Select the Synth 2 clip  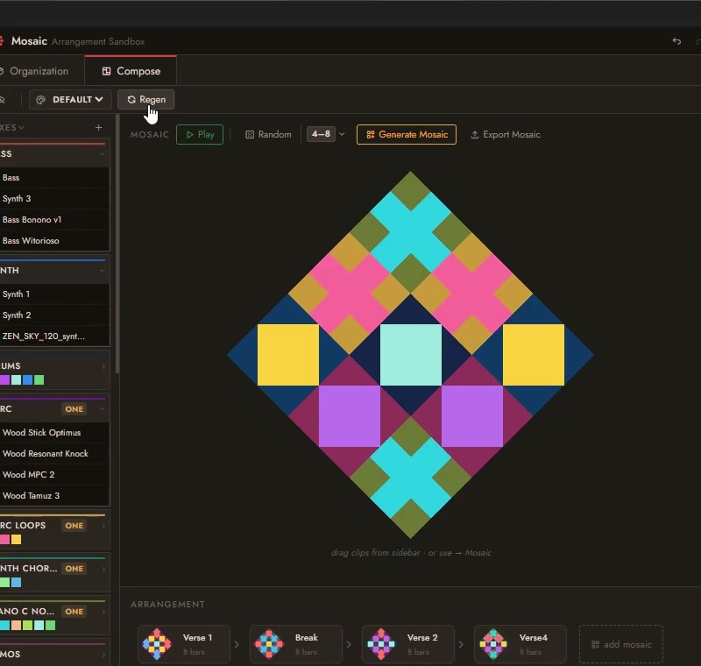click(x=54, y=315)
